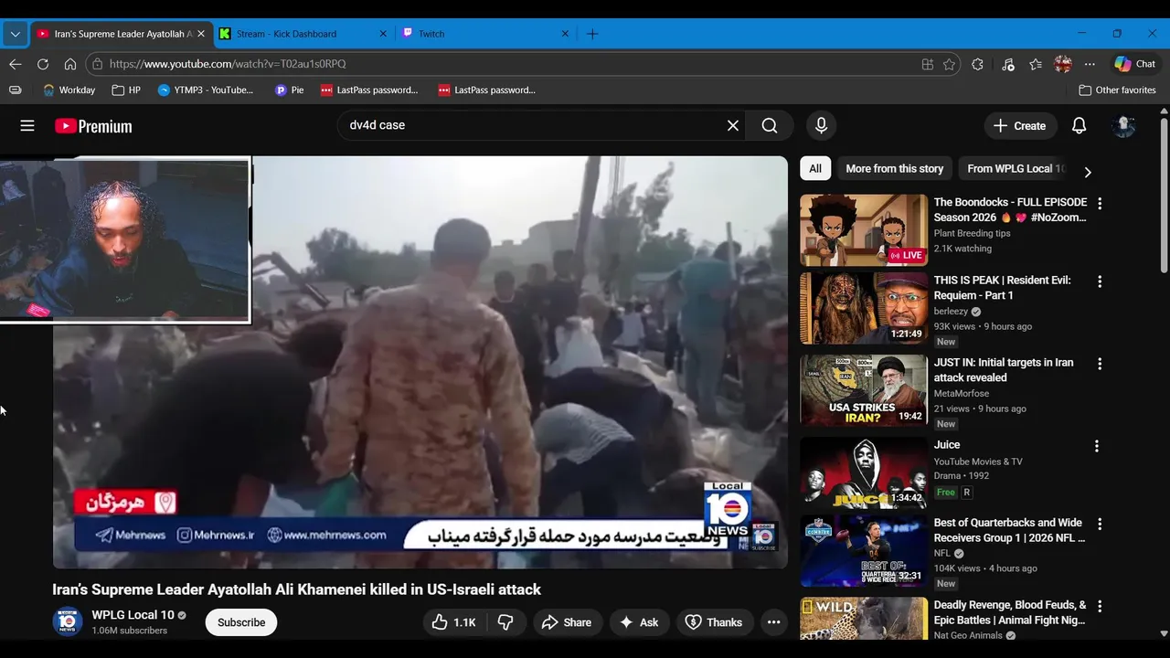Open browser home page

pyautogui.click(x=70, y=64)
